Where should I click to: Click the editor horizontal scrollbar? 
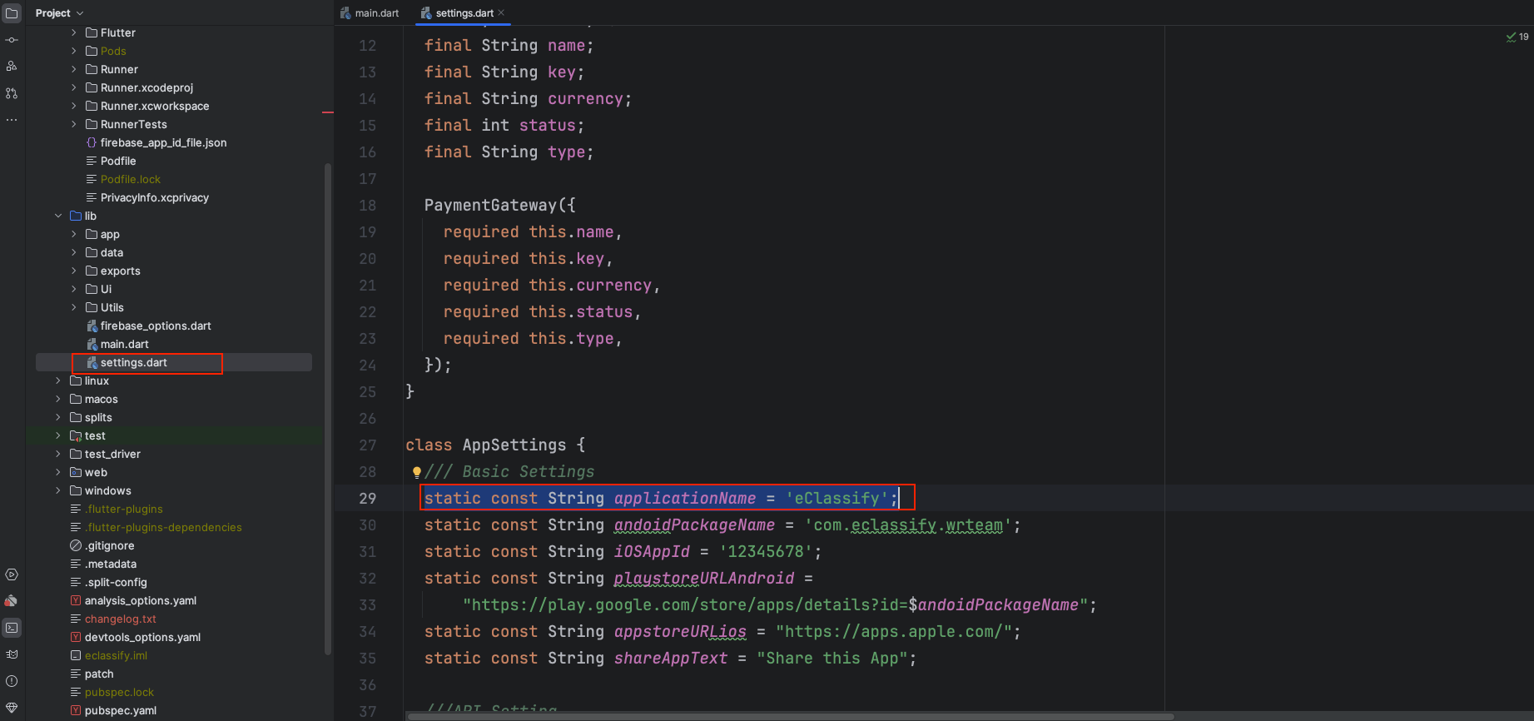tap(789, 716)
